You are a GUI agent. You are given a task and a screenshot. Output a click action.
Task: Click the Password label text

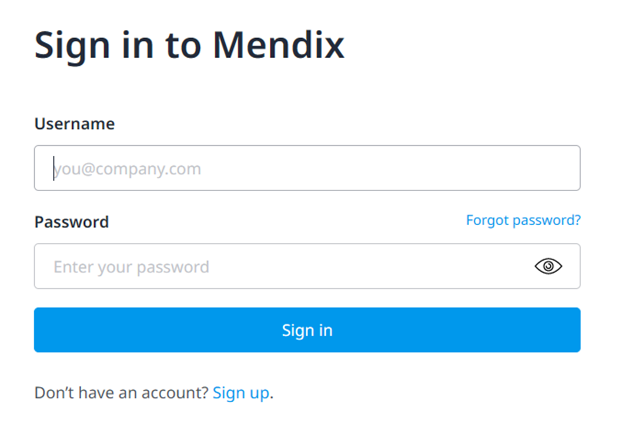[72, 222]
